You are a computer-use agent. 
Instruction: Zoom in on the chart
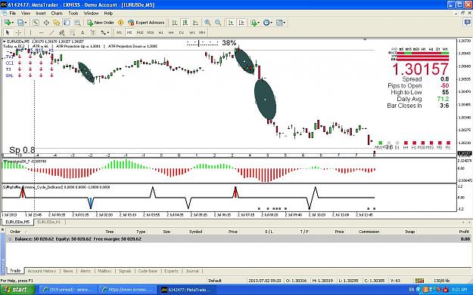[207, 23]
